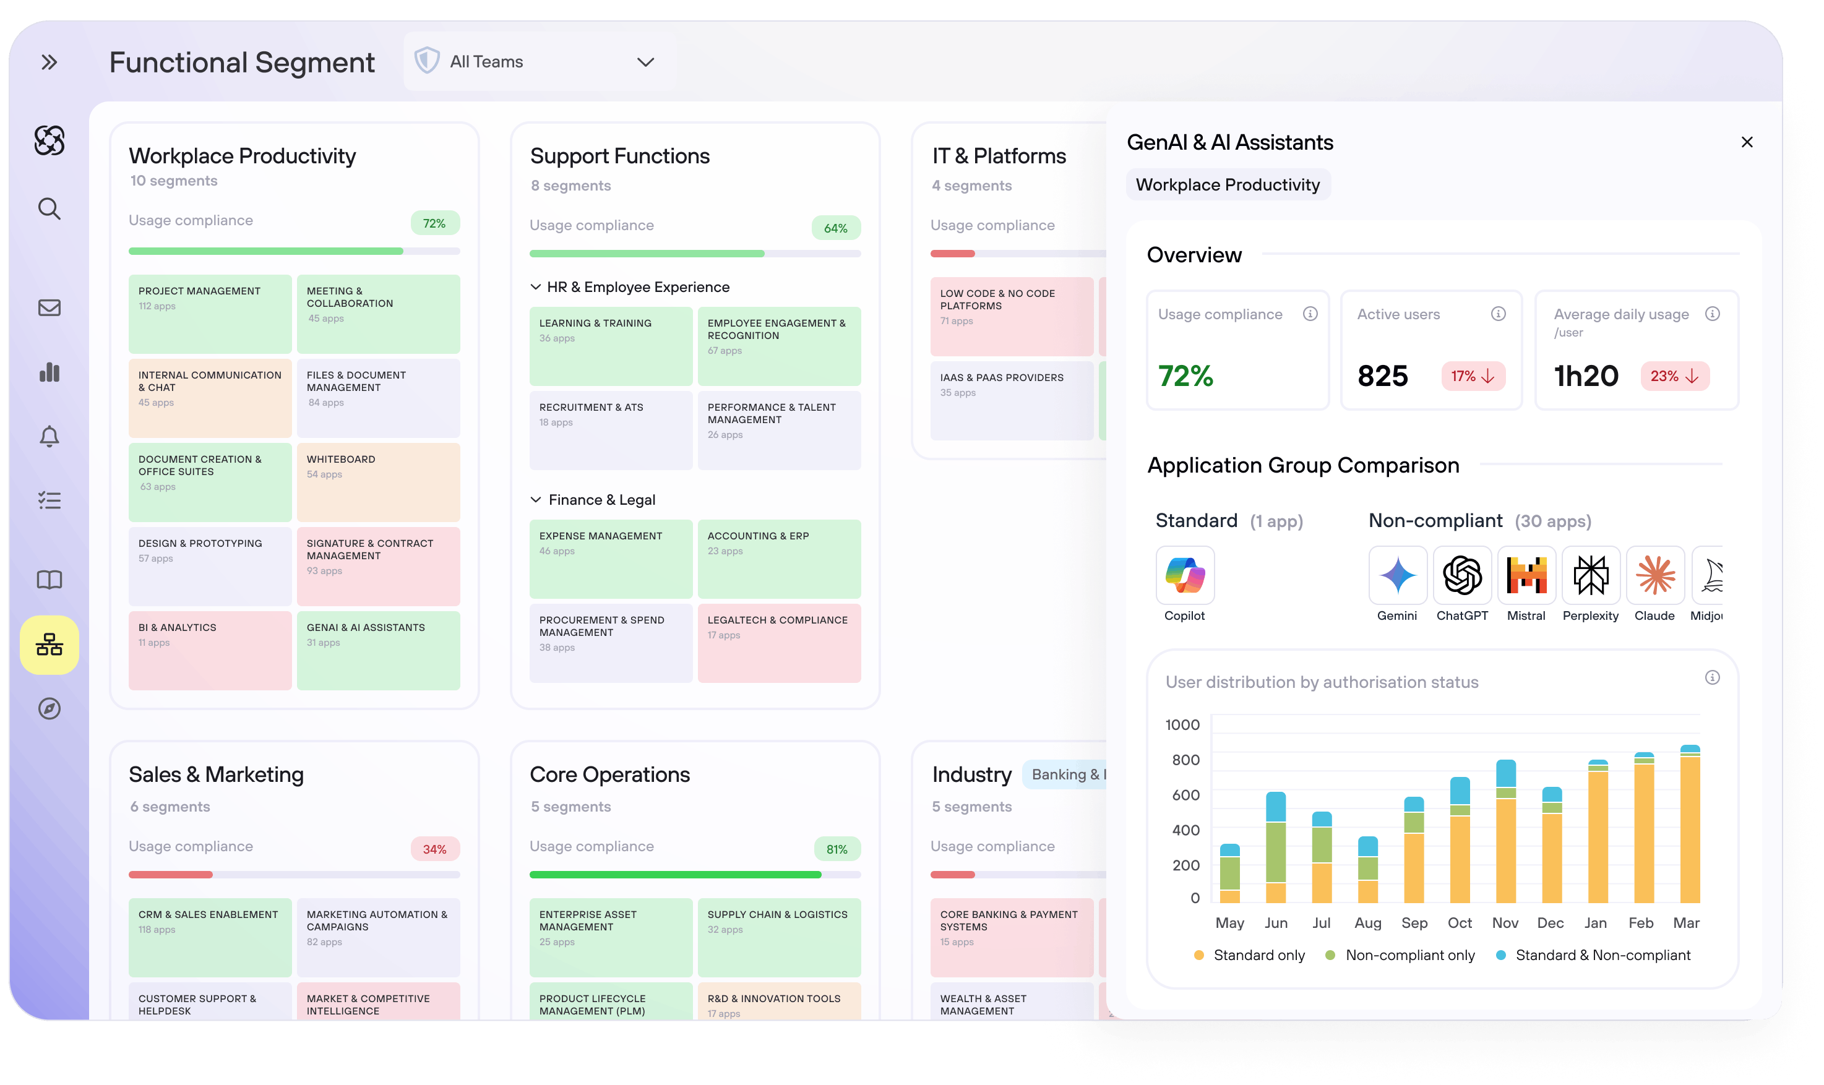Open the GenAI & AI Assistants segment tile
Image resolution: width=1824 pixels, height=1085 pixels.
tap(378, 650)
